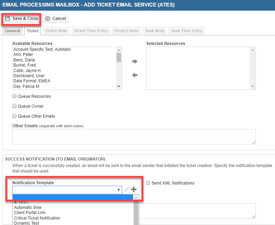
Task: Choose Critical Ticket Notification from the list
Action: pyautogui.click(x=37, y=218)
